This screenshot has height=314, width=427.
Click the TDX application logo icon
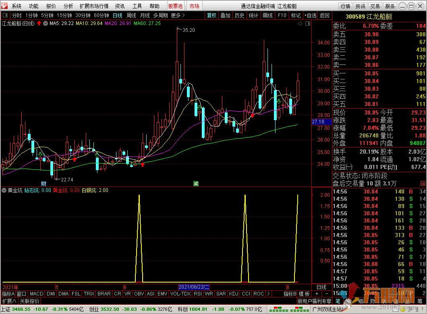(x=4, y=6)
